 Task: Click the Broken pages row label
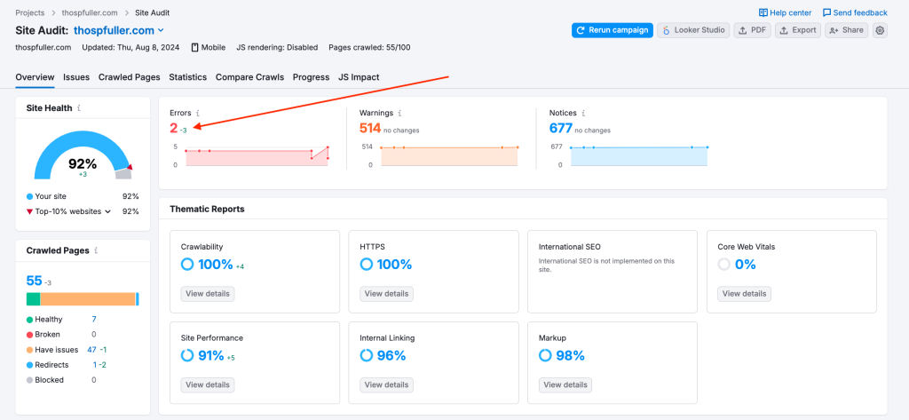tap(48, 335)
